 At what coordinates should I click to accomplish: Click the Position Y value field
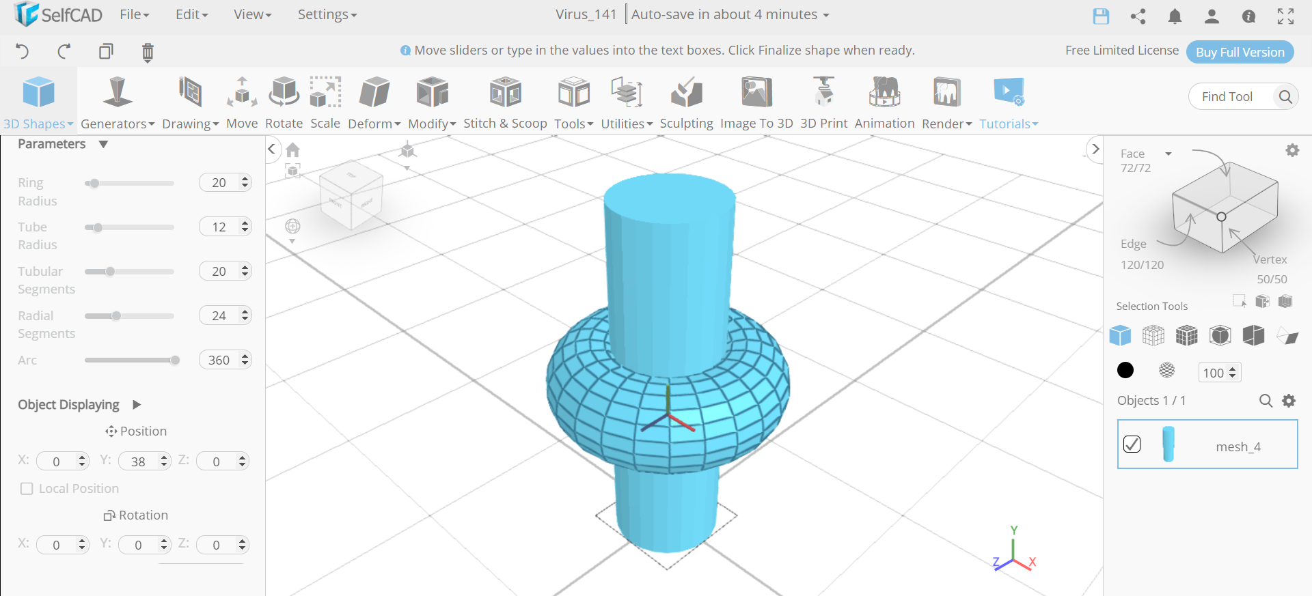[x=144, y=462]
